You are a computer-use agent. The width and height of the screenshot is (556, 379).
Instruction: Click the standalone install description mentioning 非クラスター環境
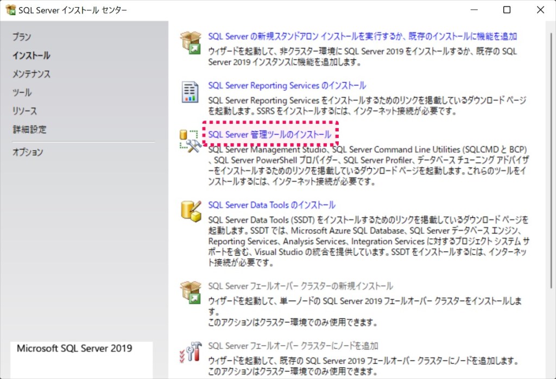pyautogui.click(x=362, y=56)
